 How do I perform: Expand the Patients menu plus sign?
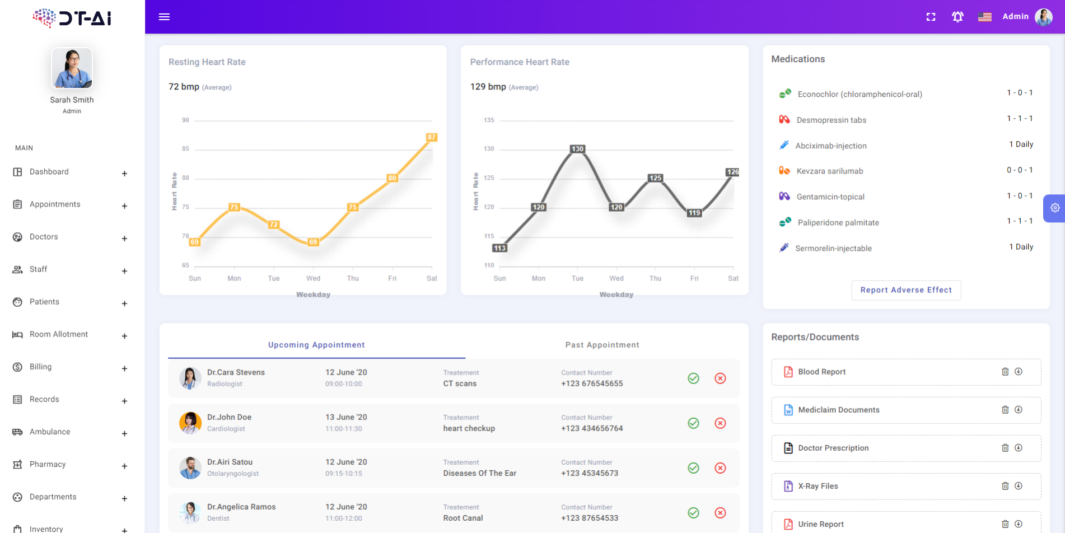(124, 303)
